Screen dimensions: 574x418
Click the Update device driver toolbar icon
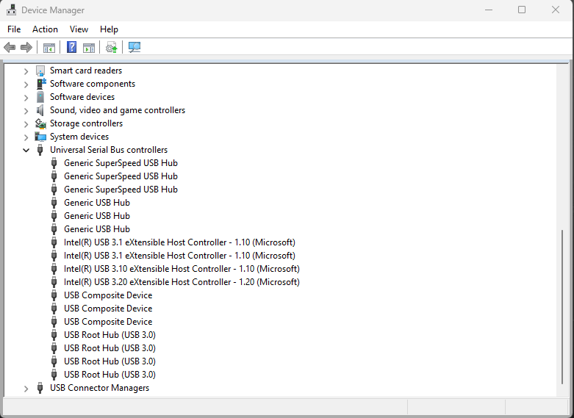click(x=111, y=48)
